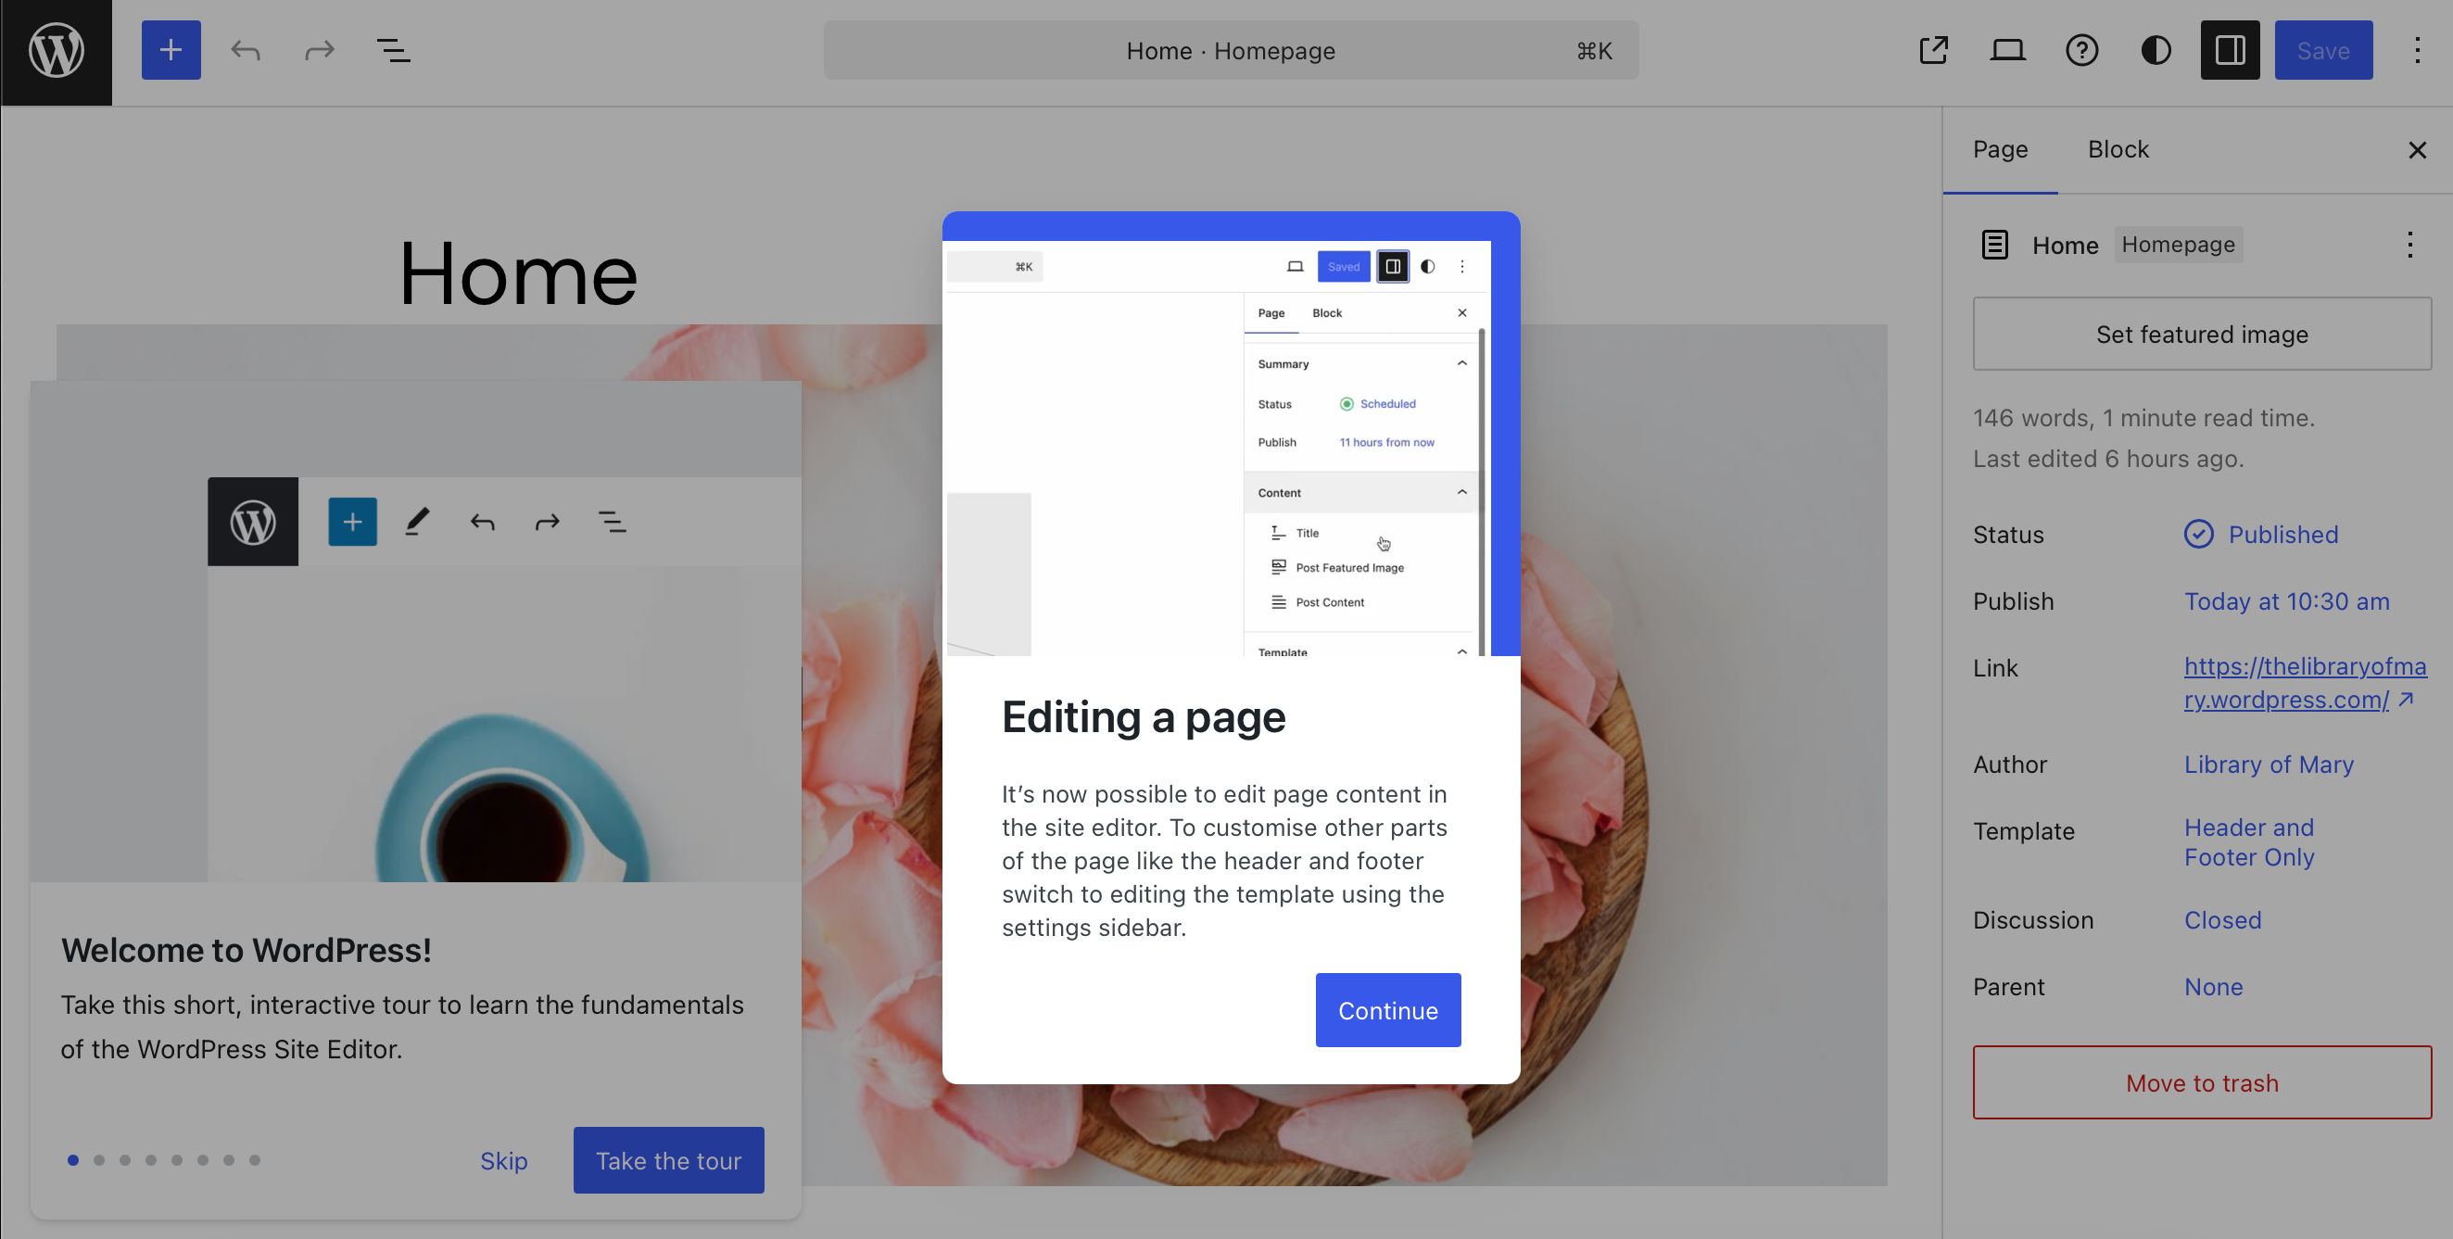Click the list view icon in tour image

(612, 522)
